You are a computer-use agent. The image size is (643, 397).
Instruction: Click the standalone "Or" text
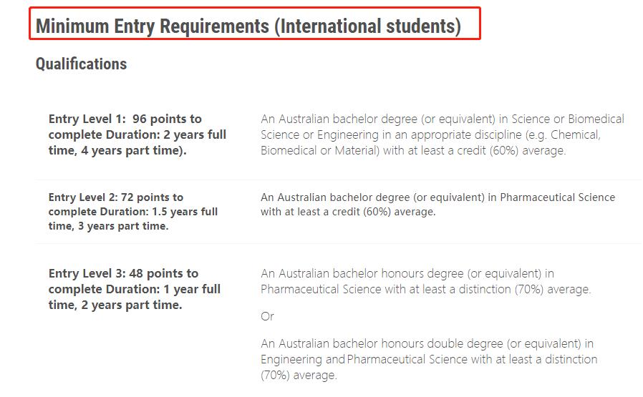[x=267, y=316]
